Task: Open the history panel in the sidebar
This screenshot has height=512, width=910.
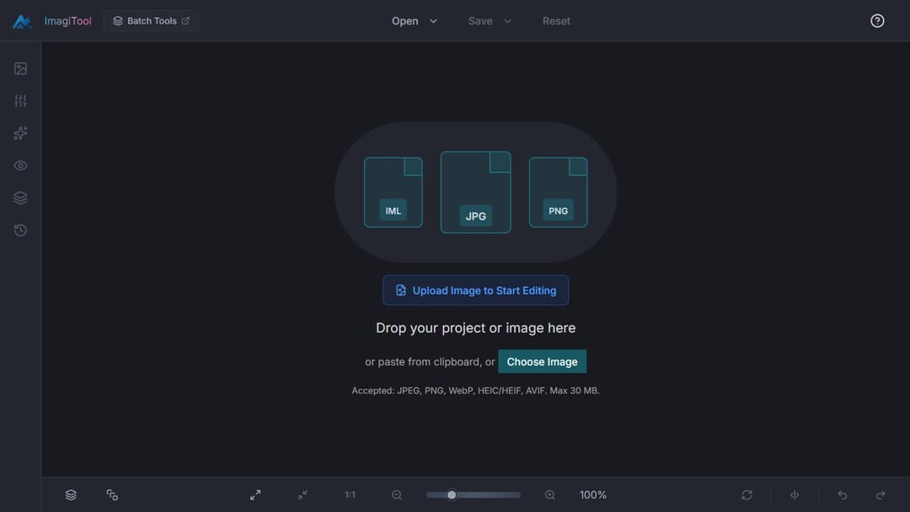Action: pos(20,230)
